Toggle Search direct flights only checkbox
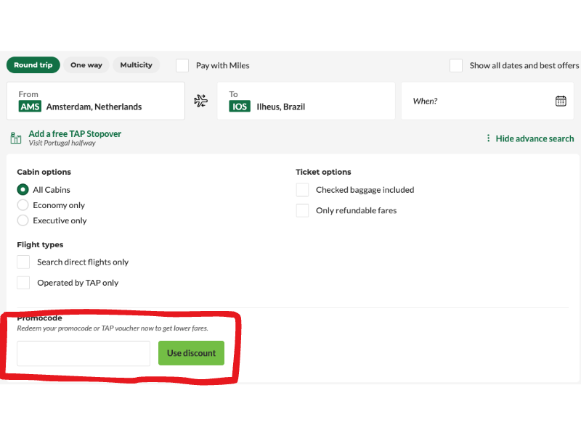The image size is (581, 435). 24,262
